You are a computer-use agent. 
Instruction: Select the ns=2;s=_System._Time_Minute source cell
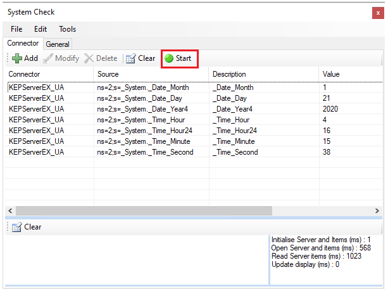coord(151,141)
